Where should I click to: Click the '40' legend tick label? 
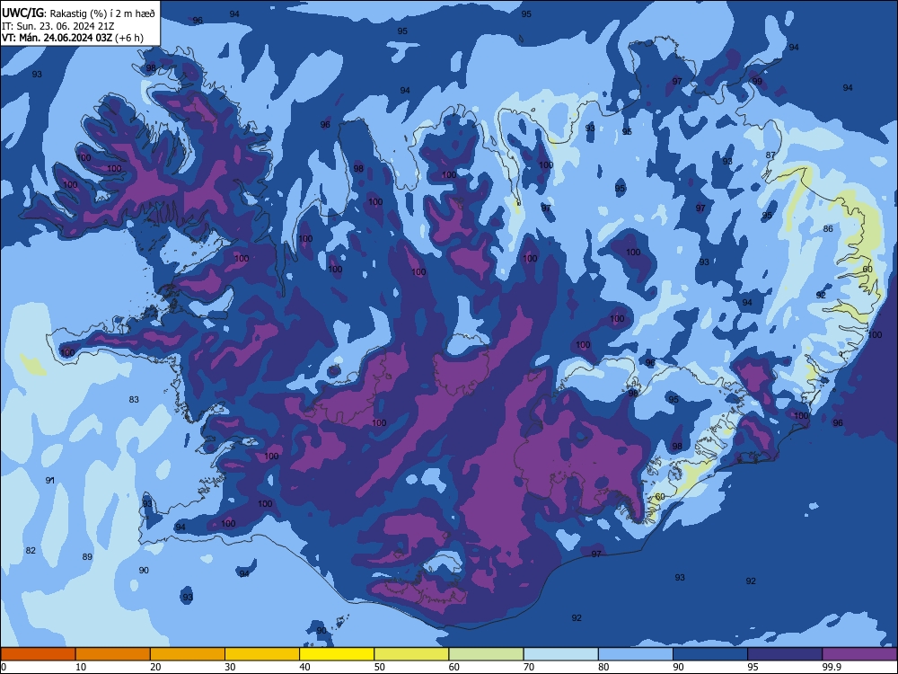(305, 667)
